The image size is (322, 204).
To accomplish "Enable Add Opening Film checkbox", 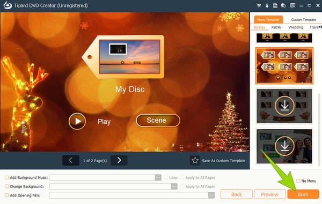I will [x=6, y=195].
